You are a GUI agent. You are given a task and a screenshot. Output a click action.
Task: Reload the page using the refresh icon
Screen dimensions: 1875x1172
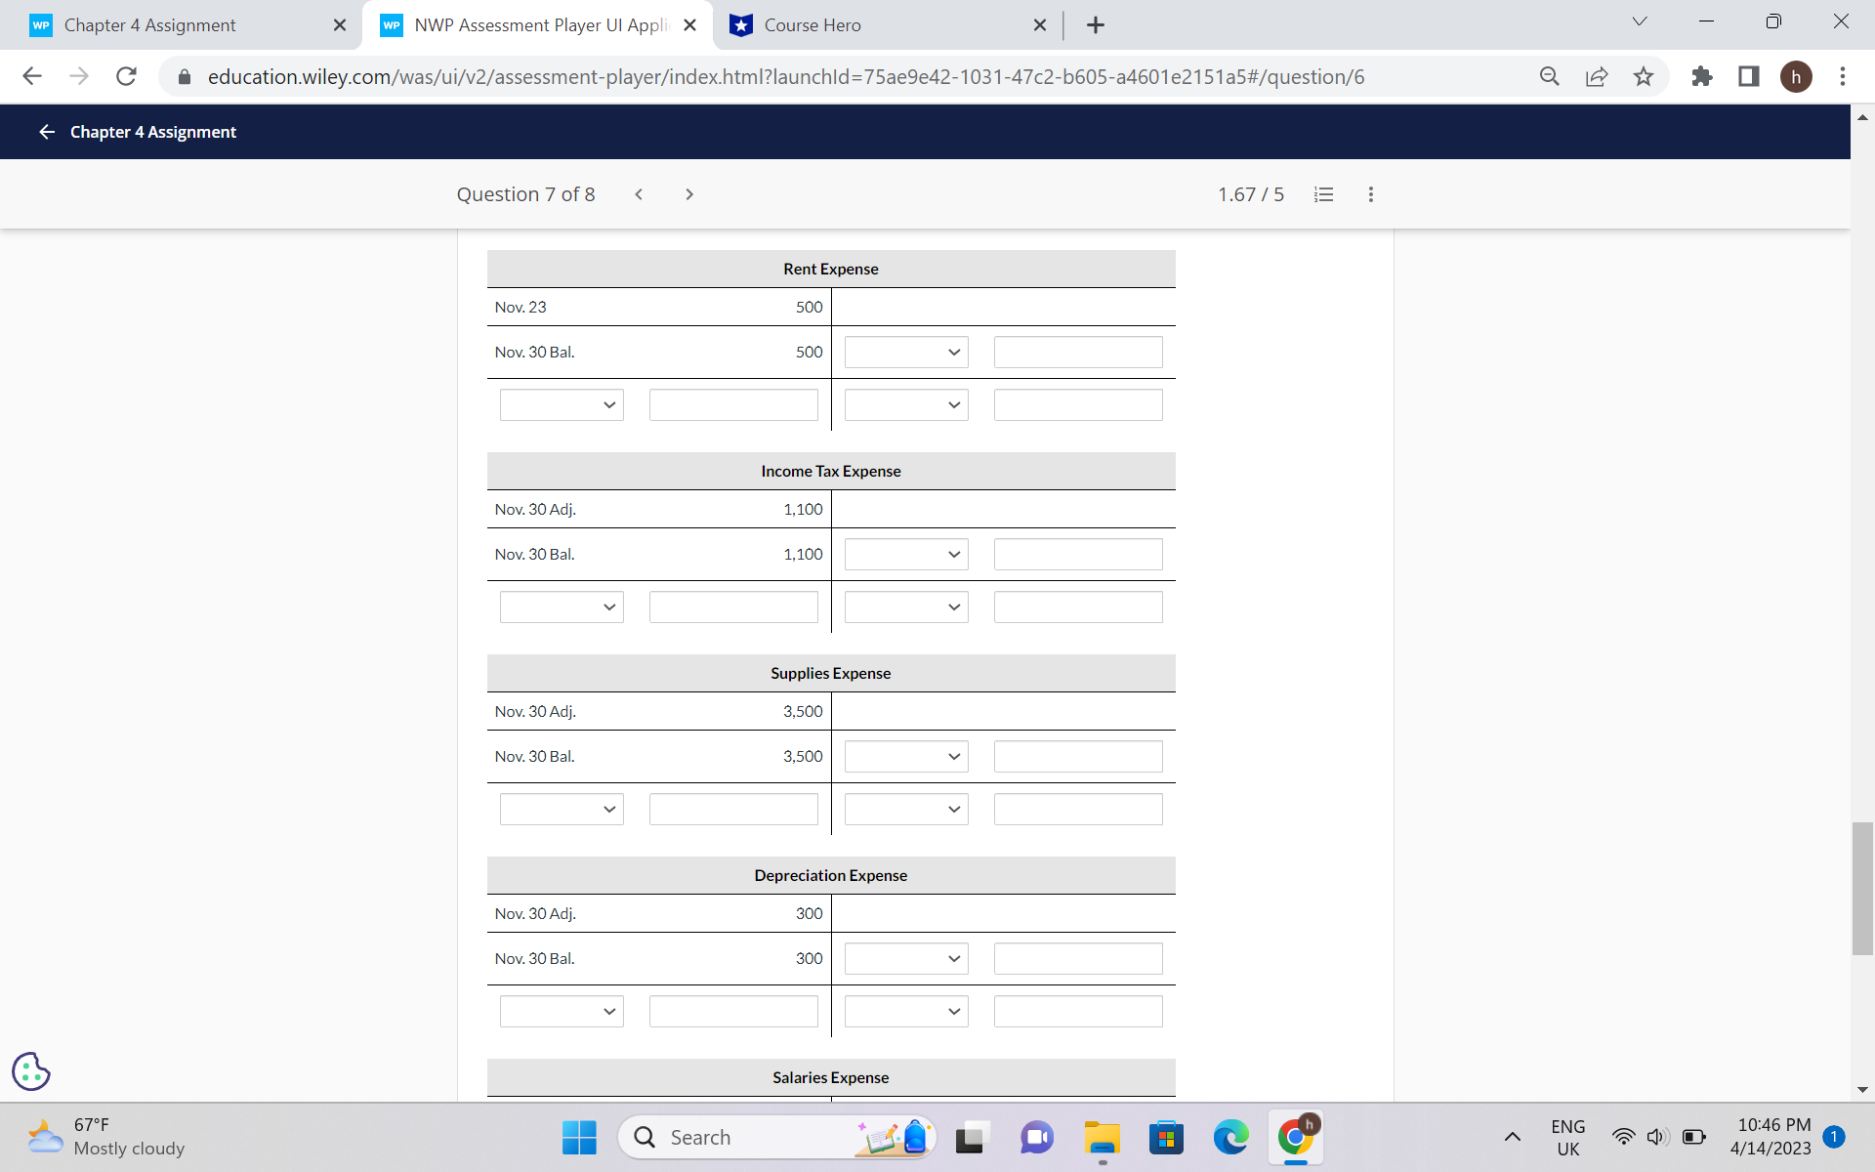click(x=126, y=76)
